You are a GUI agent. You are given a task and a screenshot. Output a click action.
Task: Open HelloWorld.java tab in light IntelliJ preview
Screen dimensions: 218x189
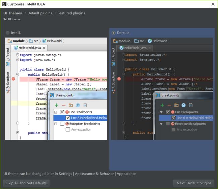tap(30, 48)
